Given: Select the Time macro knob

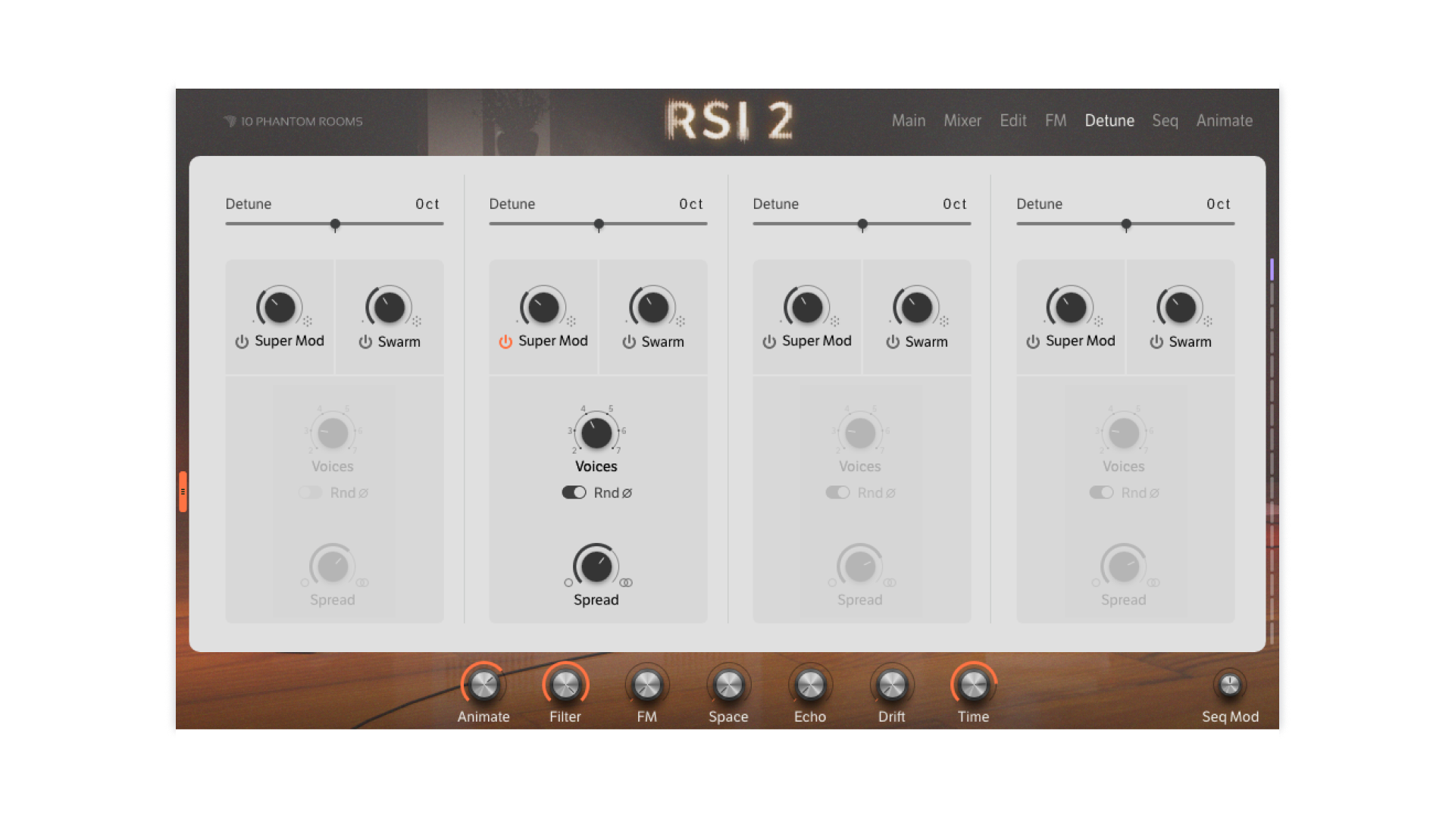Looking at the screenshot, I should (973, 684).
